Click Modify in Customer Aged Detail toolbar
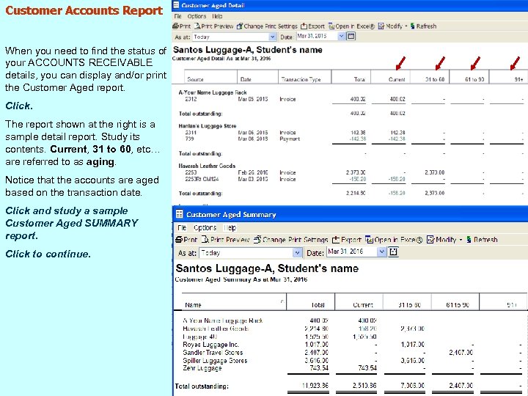The height and width of the screenshot is (396, 528). 390,26
